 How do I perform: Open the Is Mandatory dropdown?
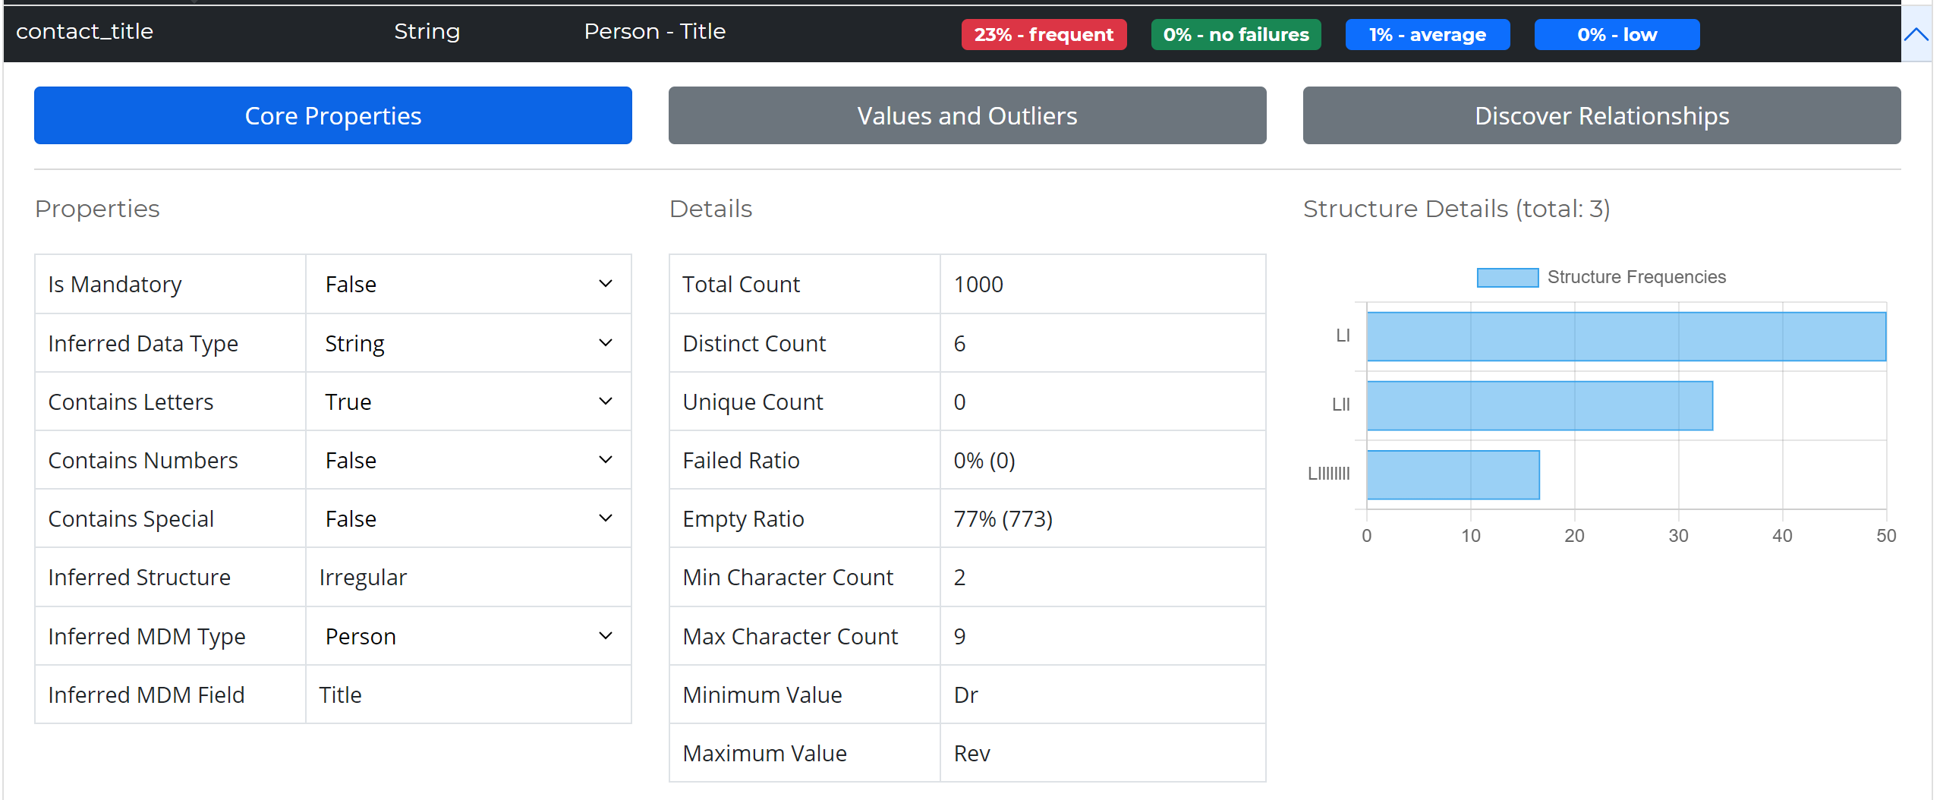pos(468,284)
